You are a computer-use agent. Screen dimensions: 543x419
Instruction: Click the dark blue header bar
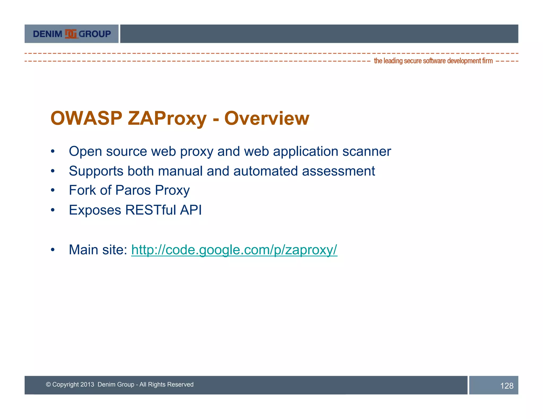tap(319, 34)
